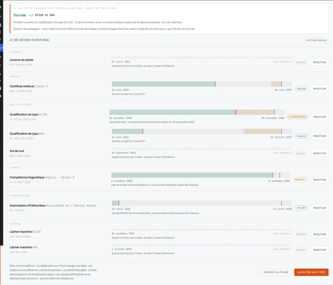
Task: Click the reference QT-R44-2024-0702
Action: (x=21, y=138)
